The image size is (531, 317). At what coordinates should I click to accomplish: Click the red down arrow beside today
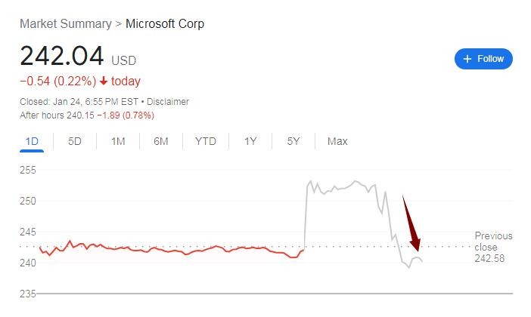(x=104, y=81)
